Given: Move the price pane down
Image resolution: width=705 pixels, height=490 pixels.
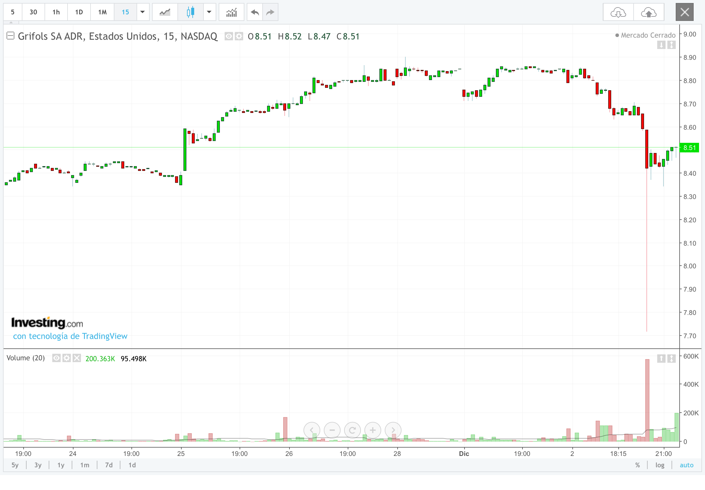Looking at the screenshot, I should [x=661, y=45].
